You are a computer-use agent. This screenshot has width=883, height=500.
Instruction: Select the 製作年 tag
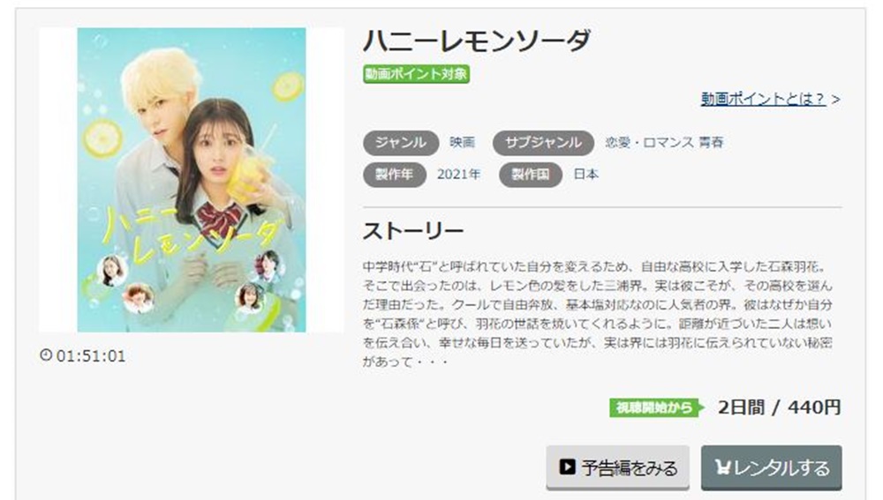[x=394, y=175]
